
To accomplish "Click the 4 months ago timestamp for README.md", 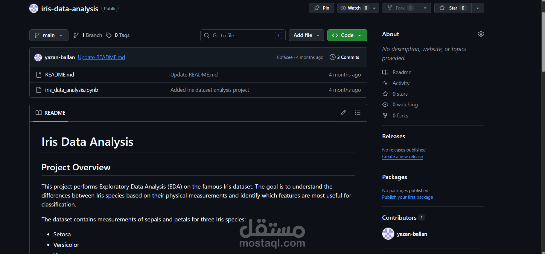I will point(345,75).
